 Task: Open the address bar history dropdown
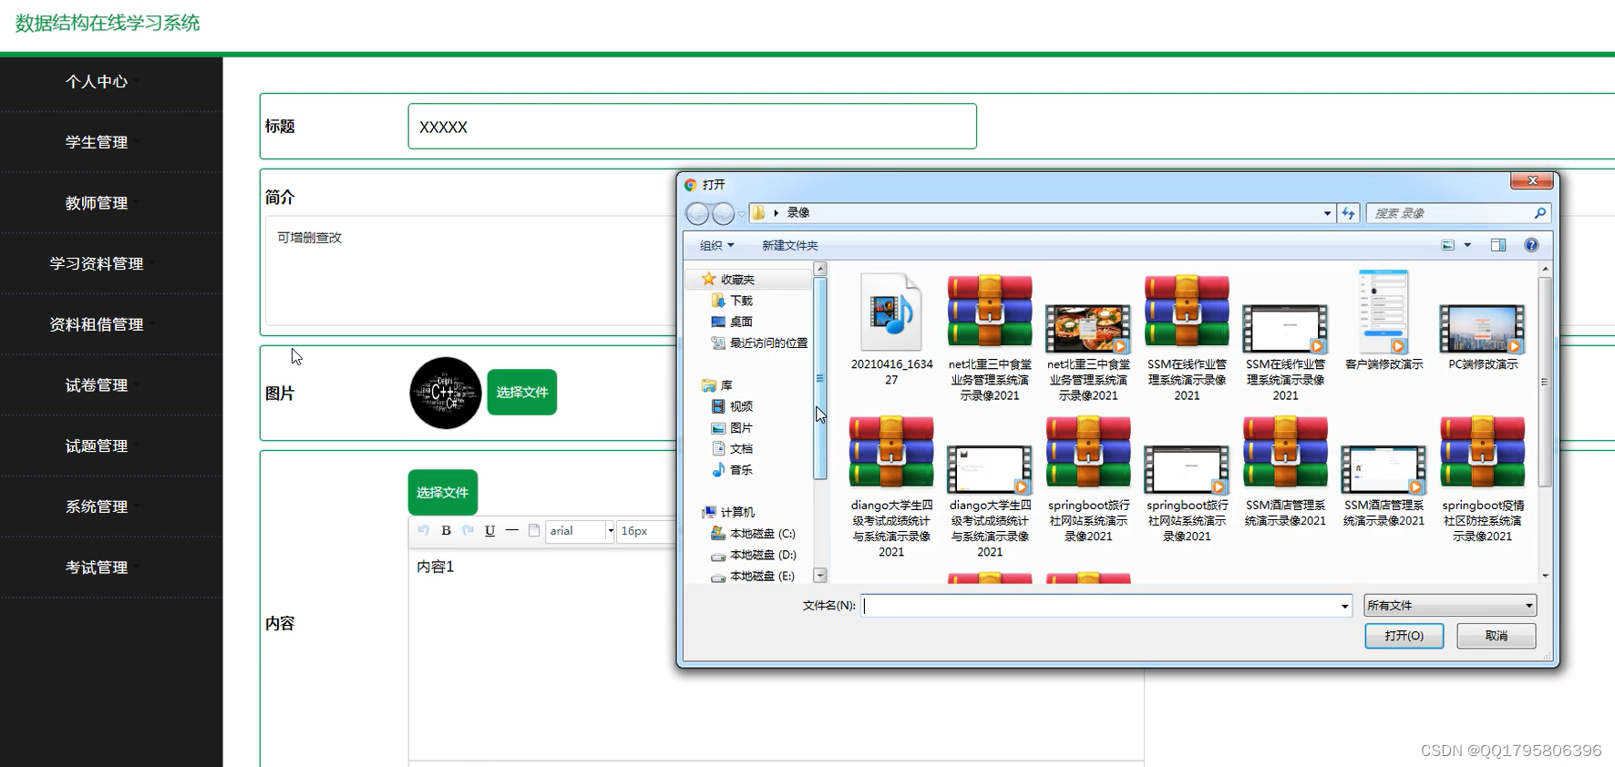(x=1327, y=213)
